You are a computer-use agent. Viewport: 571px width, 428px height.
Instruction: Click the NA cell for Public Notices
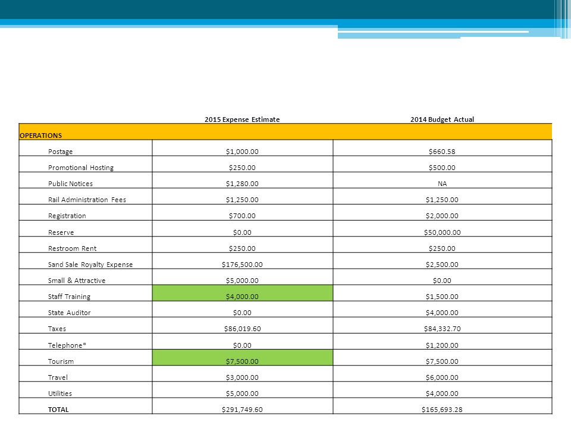(x=442, y=184)
